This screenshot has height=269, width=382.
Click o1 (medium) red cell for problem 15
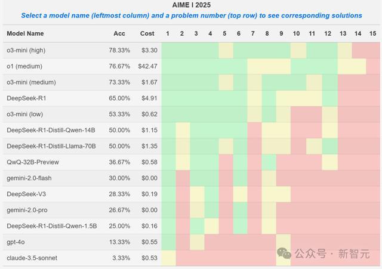pyautogui.click(x=373, y=66)
